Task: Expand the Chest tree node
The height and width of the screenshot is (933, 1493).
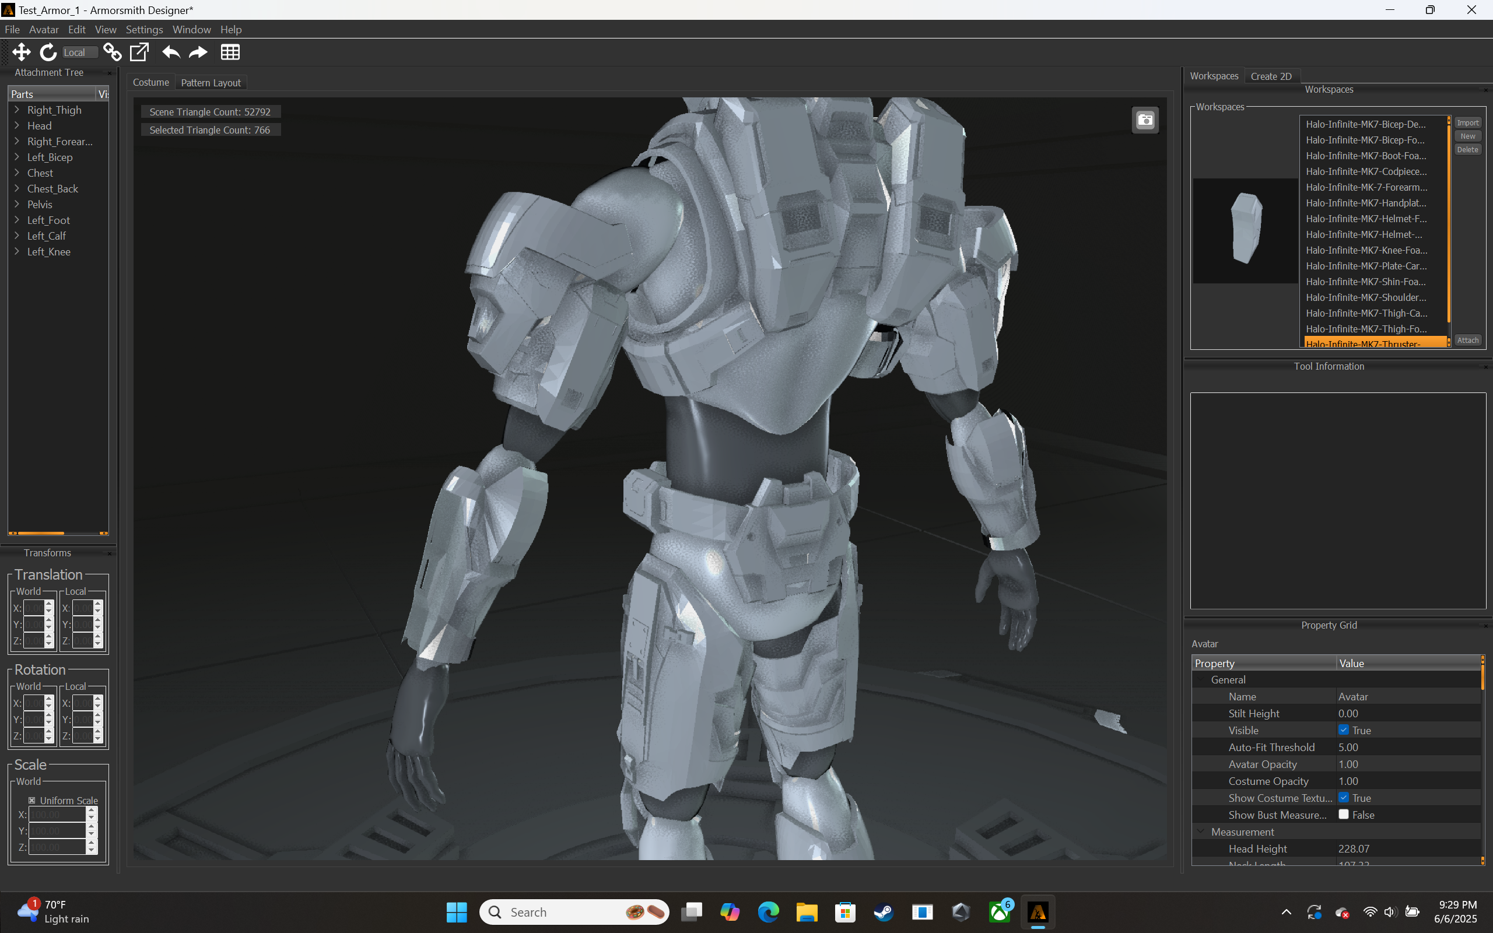Action: click(x=17, y=173)
